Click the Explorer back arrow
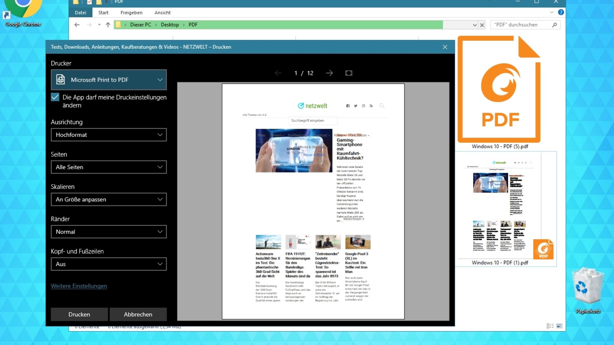Viewport: 614px width, 345px height. coord(77,25)
